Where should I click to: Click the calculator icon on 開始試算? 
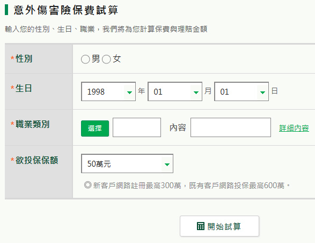(x=201, y=226)
